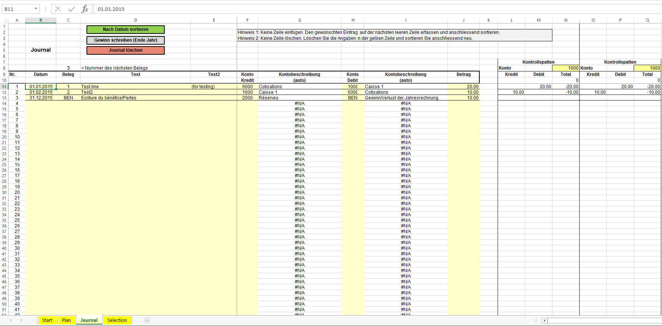Click the Confirm entry checkmark icon
This screenshot has height=326, width=662.
pyautogui.click(x=72, y=9)
